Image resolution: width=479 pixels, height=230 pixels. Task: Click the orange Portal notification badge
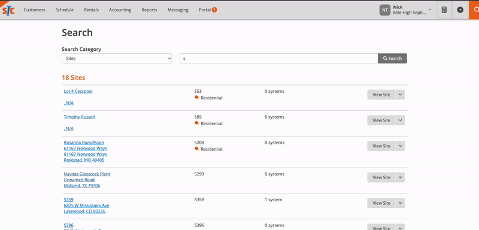tap(214, 10)
